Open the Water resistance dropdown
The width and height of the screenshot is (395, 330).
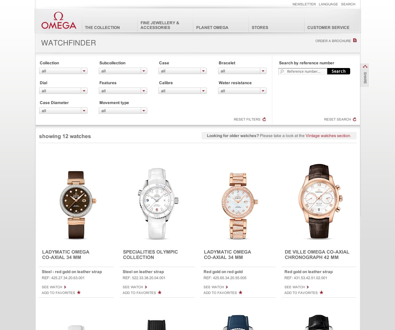242,91
